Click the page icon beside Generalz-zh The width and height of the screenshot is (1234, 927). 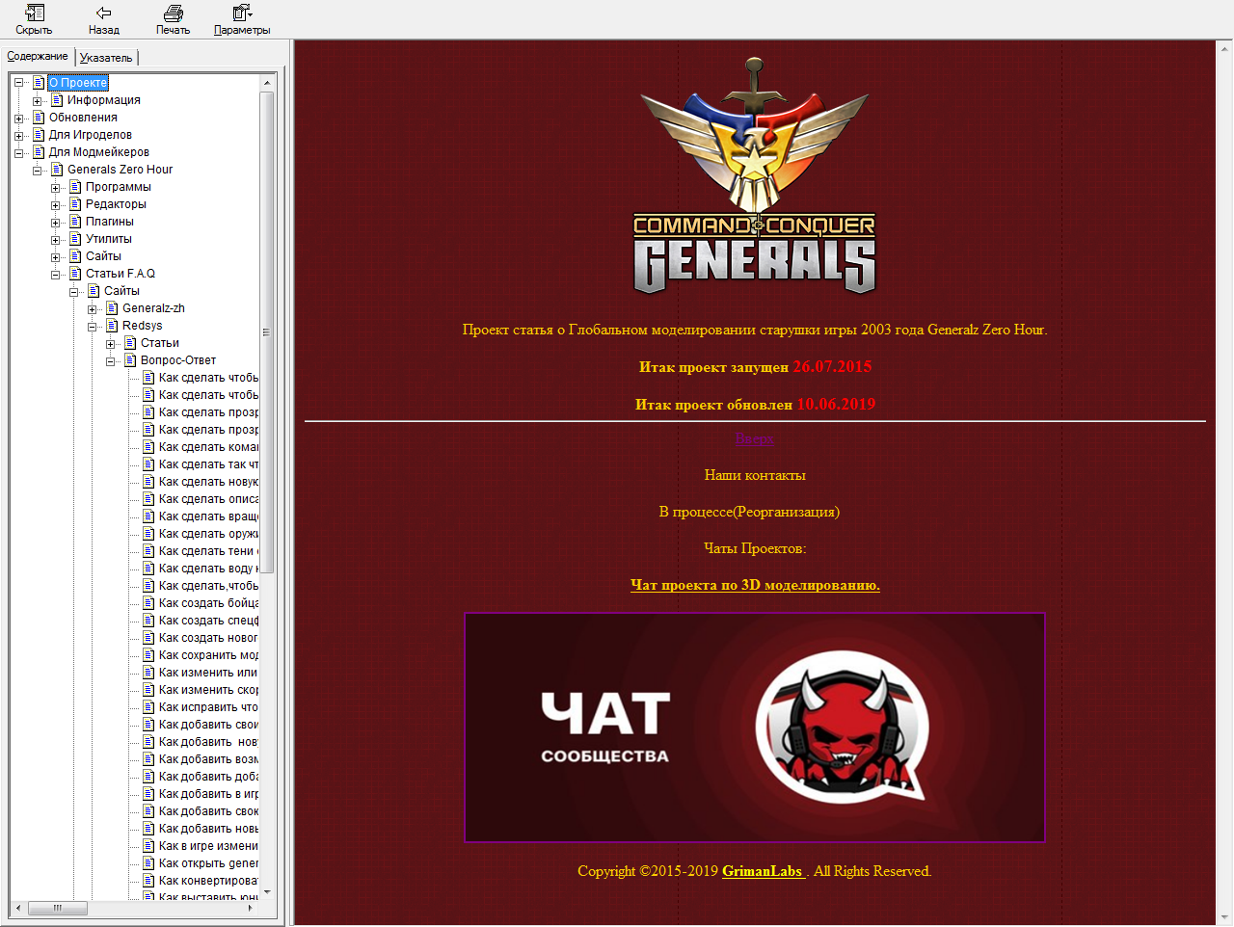coord(112,308)
